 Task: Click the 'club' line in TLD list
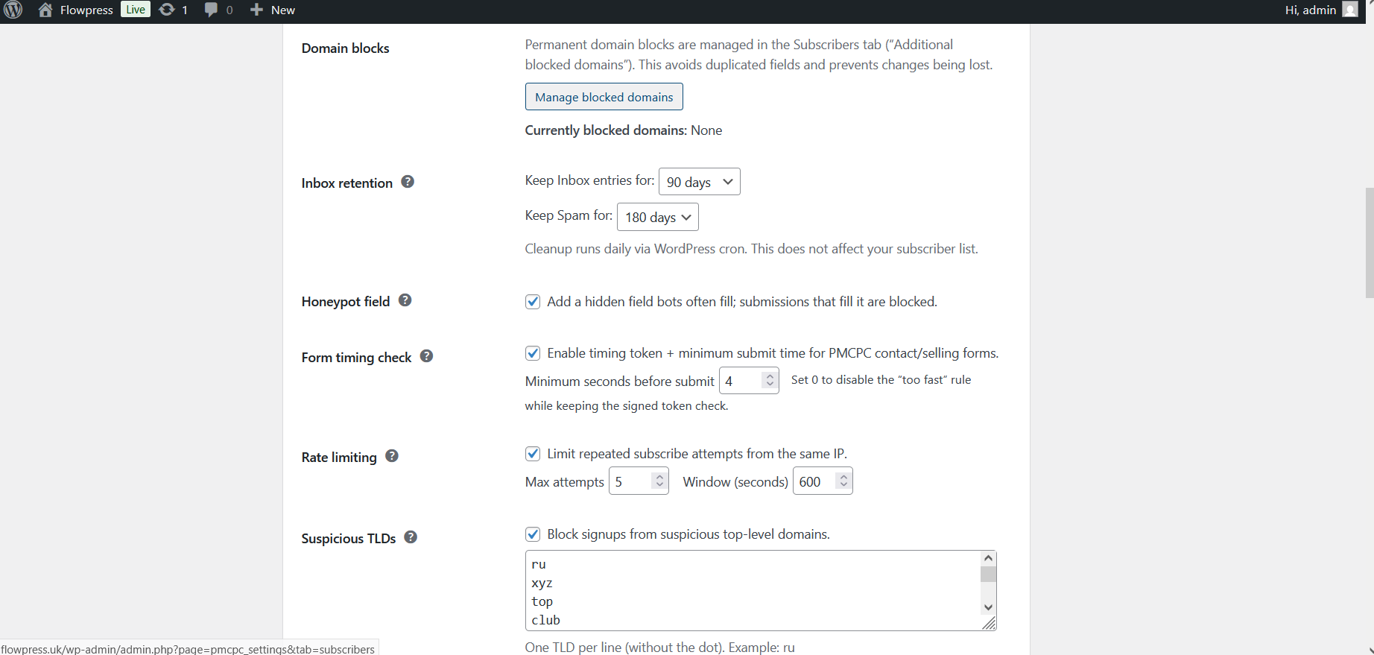pos(546,620)
